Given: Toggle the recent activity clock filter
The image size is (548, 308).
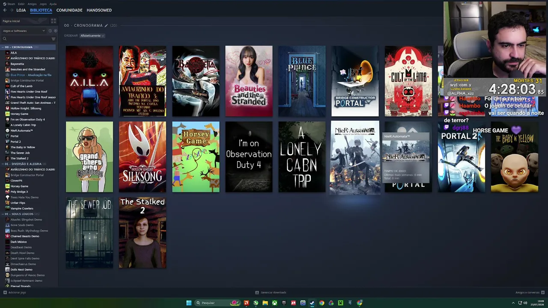Looking at the screenshot, I should [50, 31].
